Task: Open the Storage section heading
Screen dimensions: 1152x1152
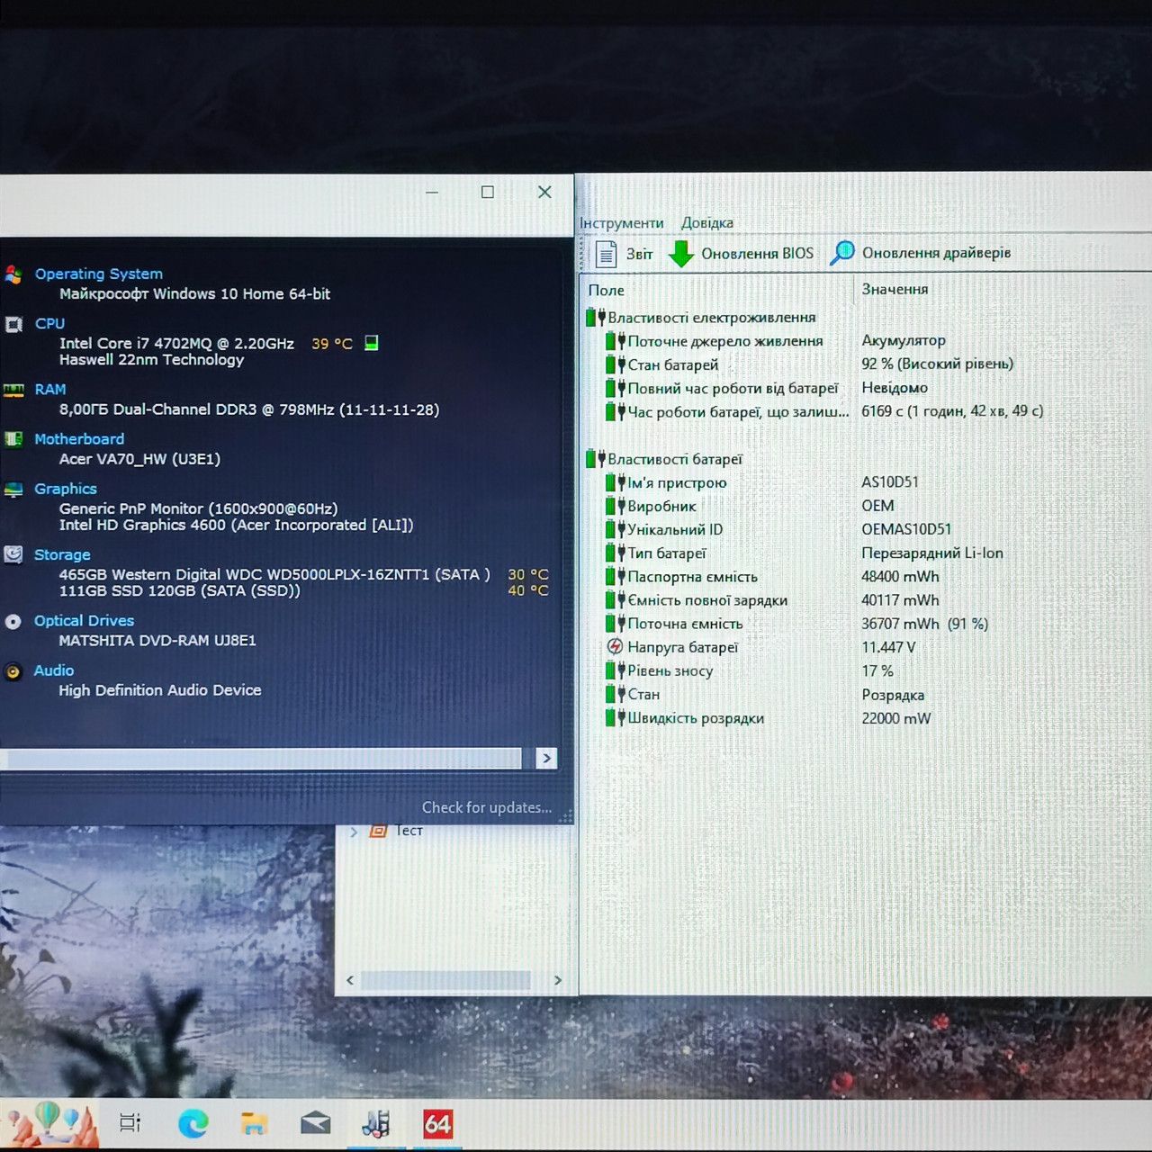Action: click(62, 554)
